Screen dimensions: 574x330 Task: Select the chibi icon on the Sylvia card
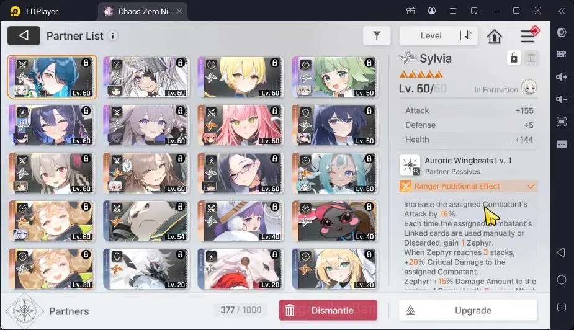(20, 90)
